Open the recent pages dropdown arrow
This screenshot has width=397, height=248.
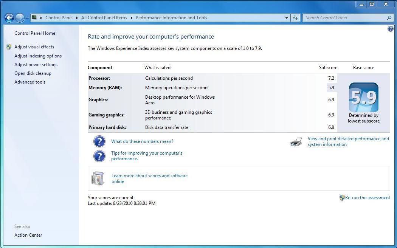27,18
